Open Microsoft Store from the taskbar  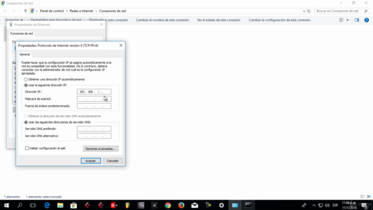[x=73, y=205]
